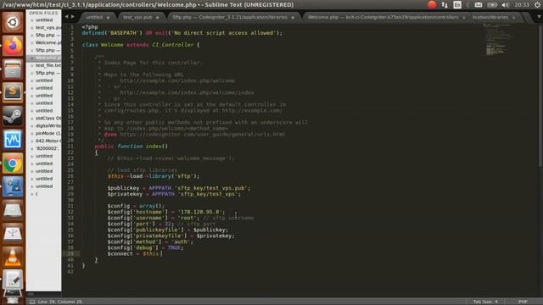Open the network connections indicator
Viewport: 543px width, 305px height.
(445, 4)
